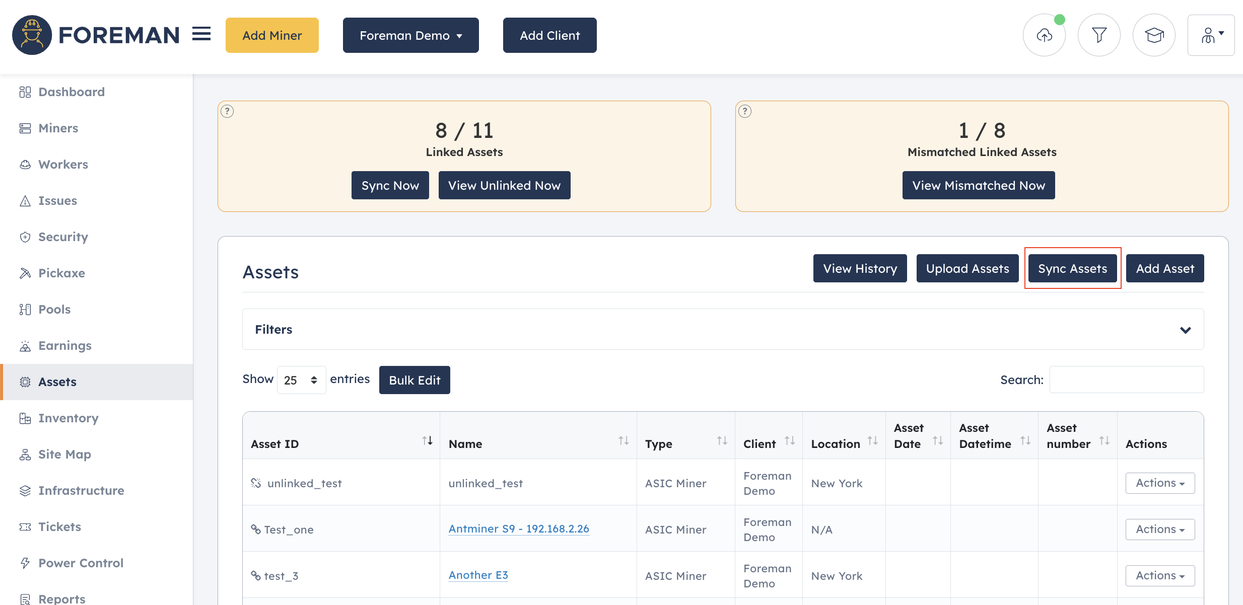Open Security in the sidebar
Viewport: 1243px width, 605px height.
pos(97,237)
